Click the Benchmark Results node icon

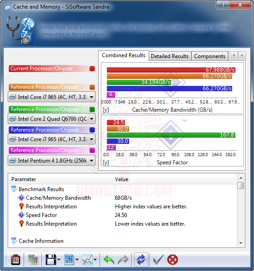coord(14,189)
